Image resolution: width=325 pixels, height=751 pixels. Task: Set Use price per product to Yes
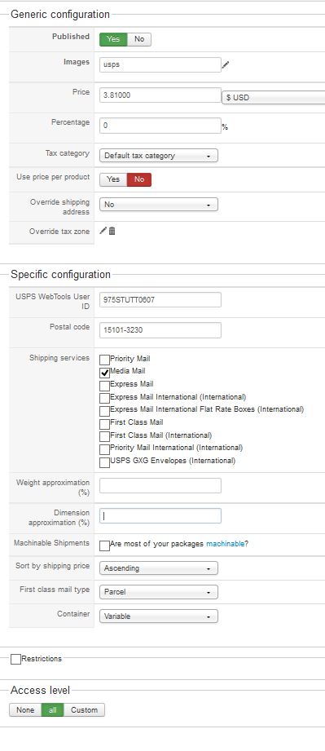tap(113, 179)
